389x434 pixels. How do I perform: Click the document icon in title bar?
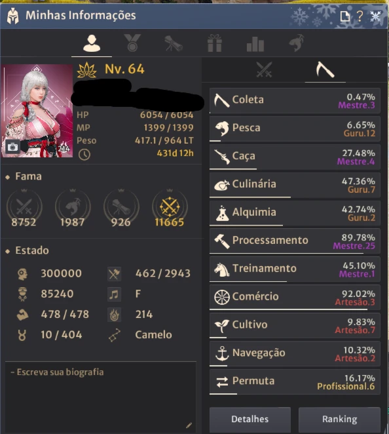(344, 16)
